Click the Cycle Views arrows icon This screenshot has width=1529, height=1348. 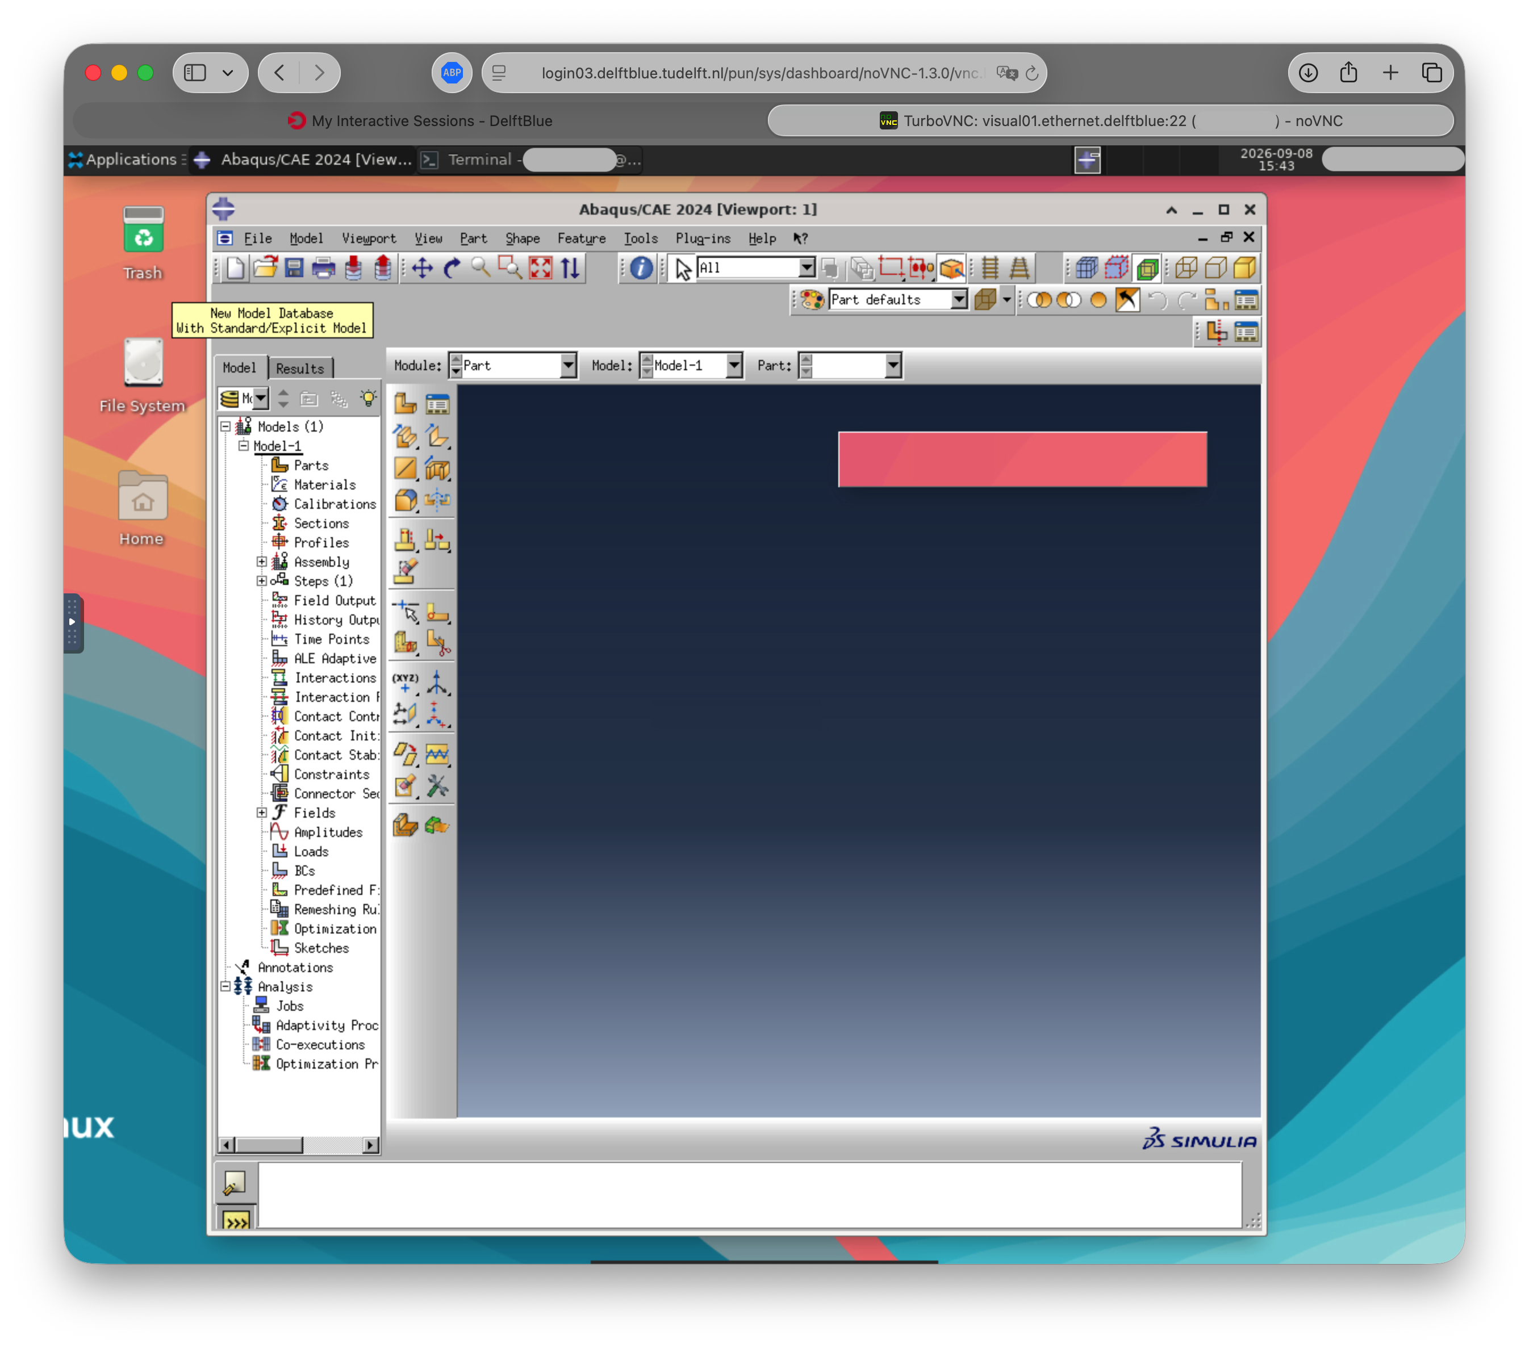pyautogui.click(x=570, y=267)
